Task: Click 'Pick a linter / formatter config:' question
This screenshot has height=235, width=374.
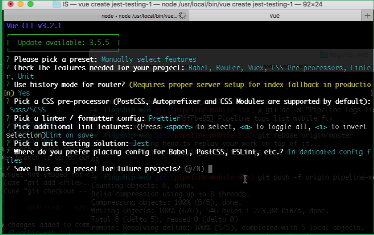Action: 79,118
